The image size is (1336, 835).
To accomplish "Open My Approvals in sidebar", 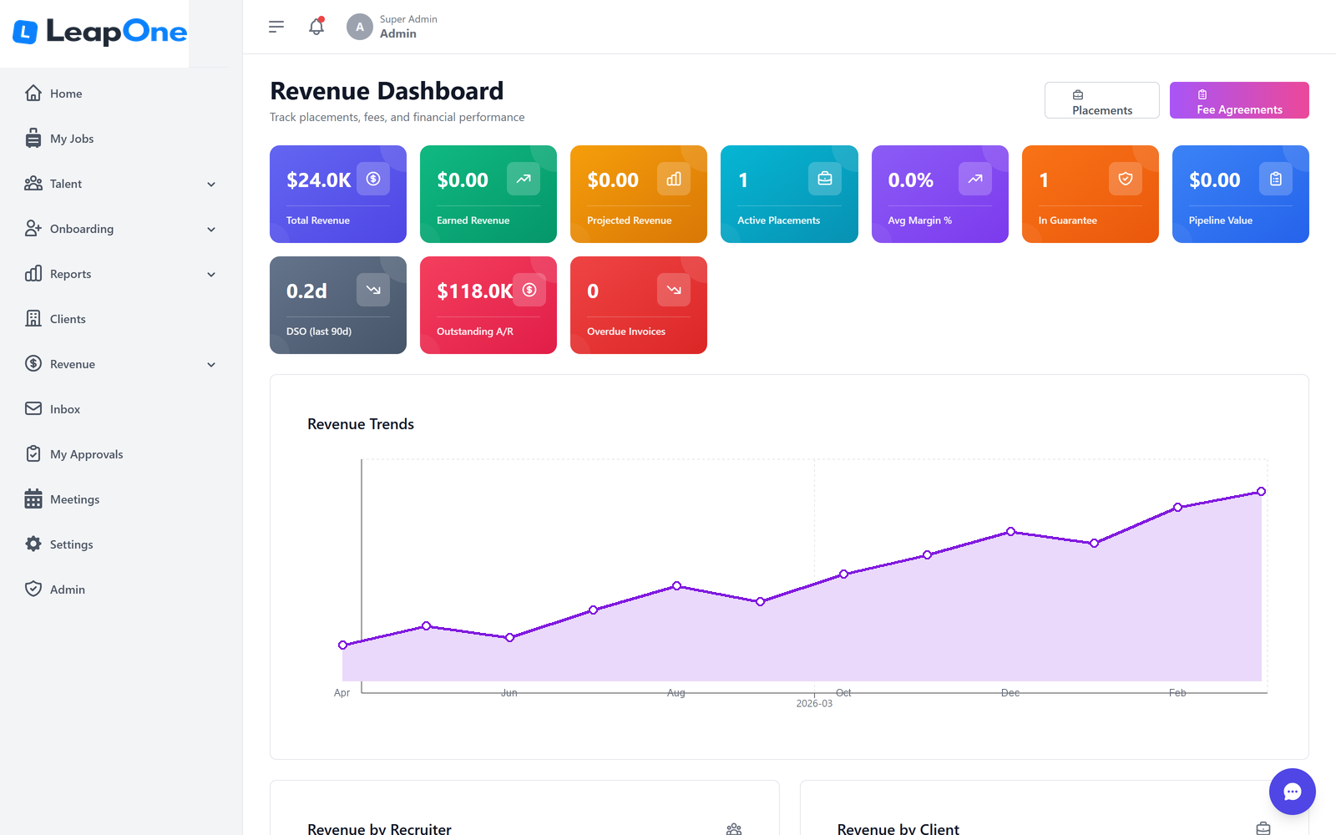I will click(87, 454).
